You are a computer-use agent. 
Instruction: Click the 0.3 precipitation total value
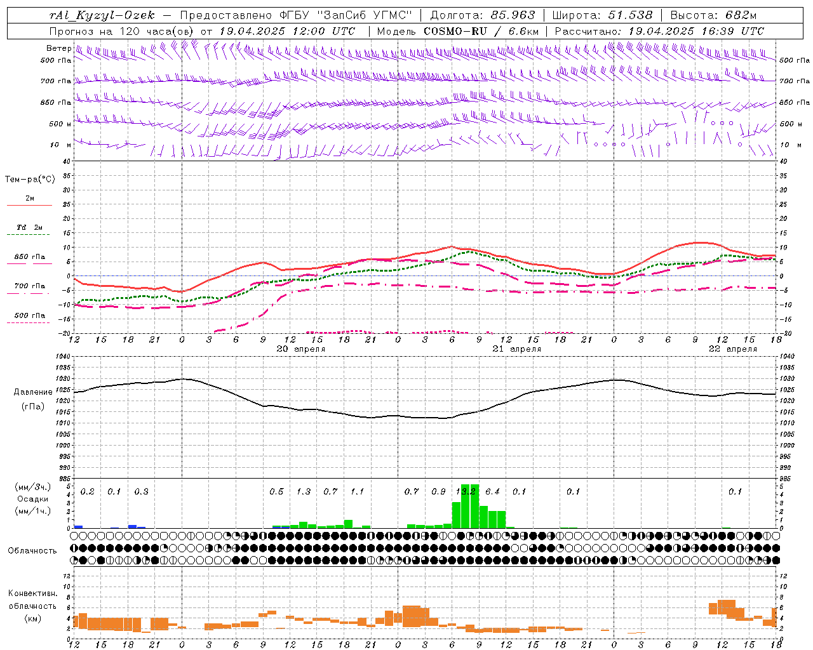coord(141,491)
